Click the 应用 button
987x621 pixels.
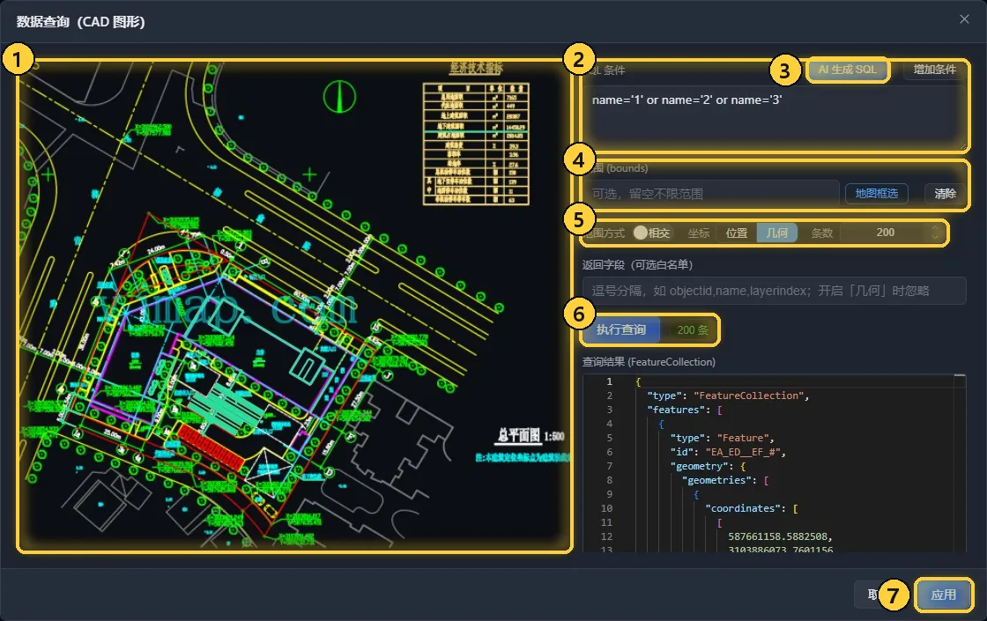click(943, 595)
